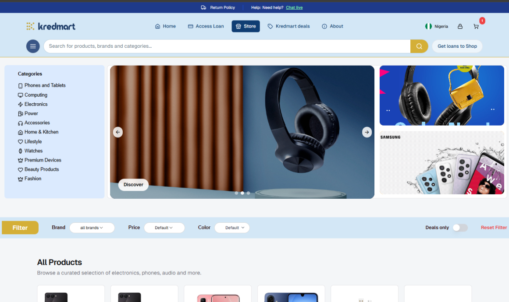The image size is (509, 302).
Task: Toggle the Deals only switch
Action: pos(460,228)
